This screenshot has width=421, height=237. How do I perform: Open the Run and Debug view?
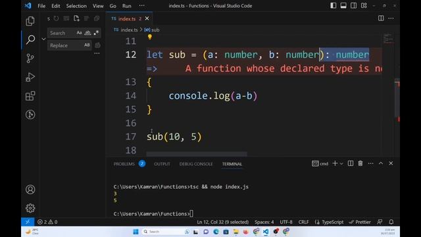[x=30, y=77]
